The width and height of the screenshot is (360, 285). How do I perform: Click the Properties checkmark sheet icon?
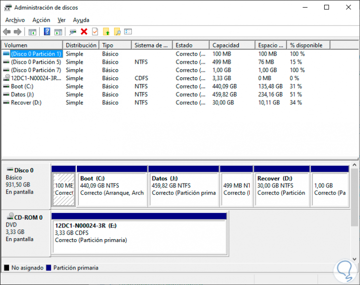coord(95,32)
